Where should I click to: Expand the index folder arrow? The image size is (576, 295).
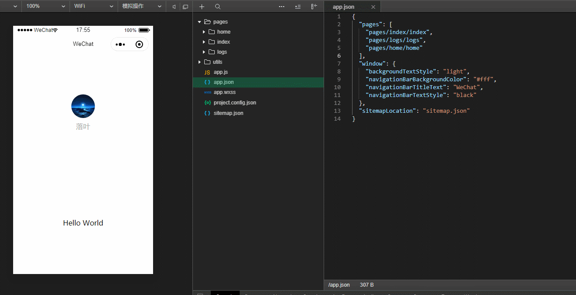(204, 42)
